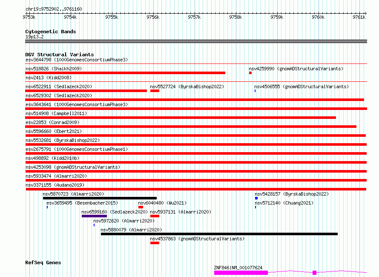Image resolution: width=379 pixels, height=277 pixels.
Task: Open the nsv5712140 (Chuang2021) label
Action: point(284,203)
